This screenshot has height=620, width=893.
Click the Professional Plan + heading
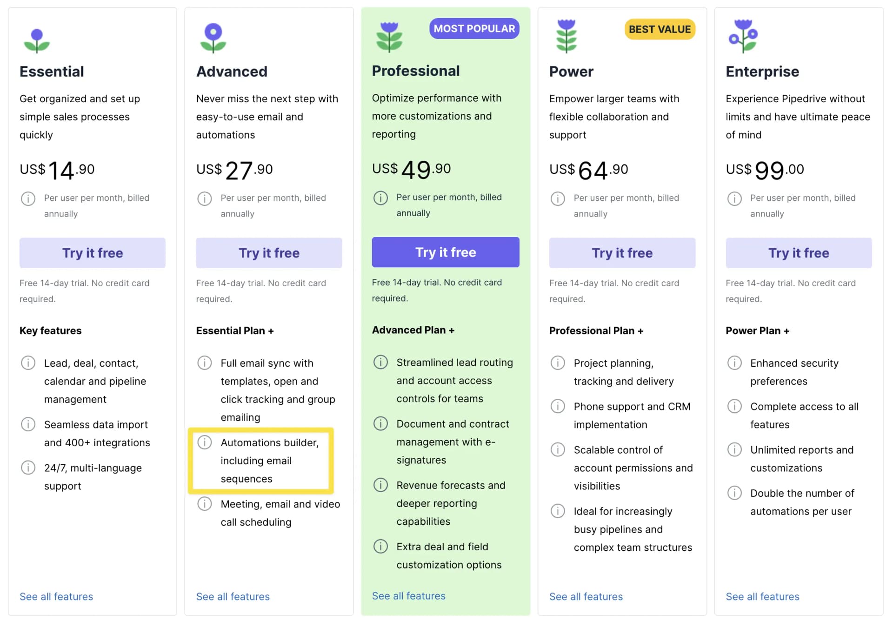pos(596,330)
